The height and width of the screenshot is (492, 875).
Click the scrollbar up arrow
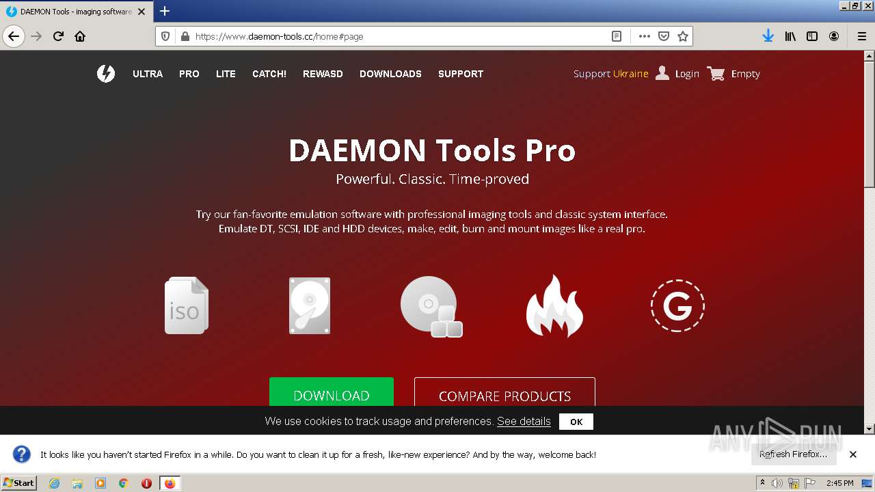click(869, 56)
